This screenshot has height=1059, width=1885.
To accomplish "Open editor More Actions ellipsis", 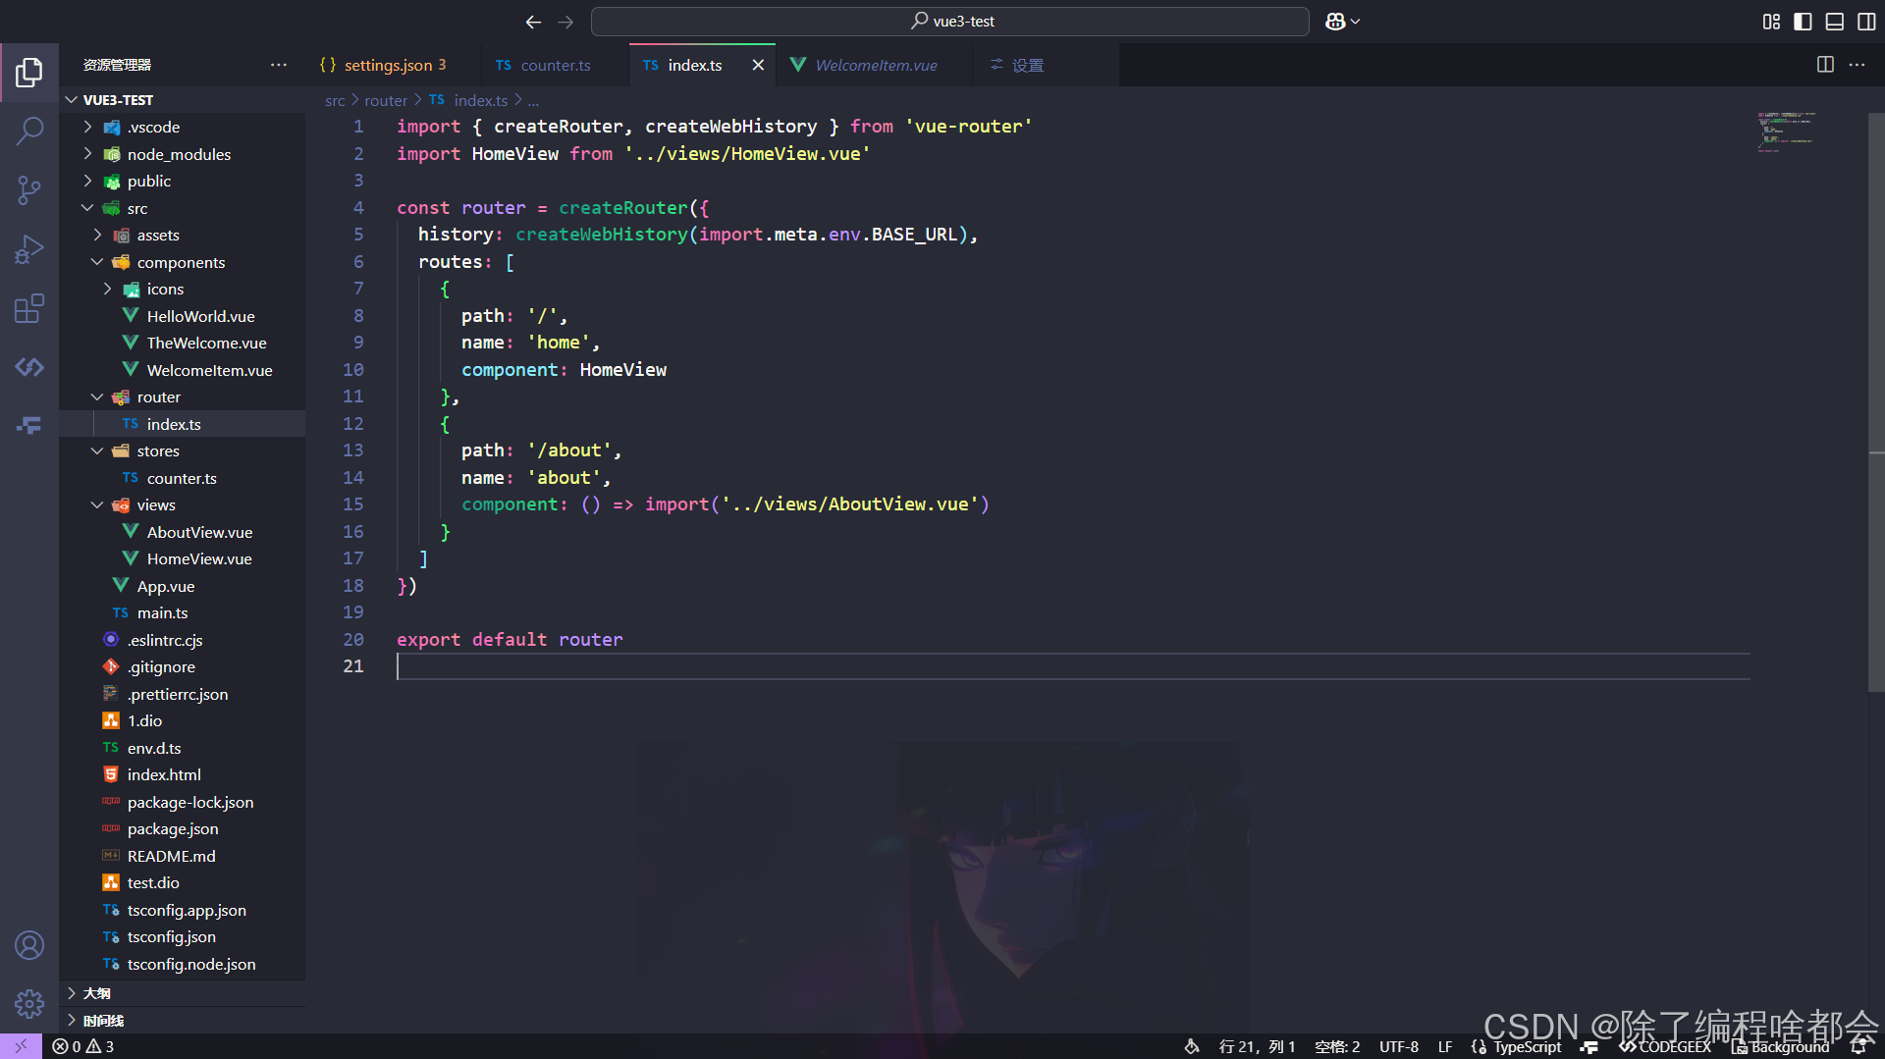I will 1857,65.
